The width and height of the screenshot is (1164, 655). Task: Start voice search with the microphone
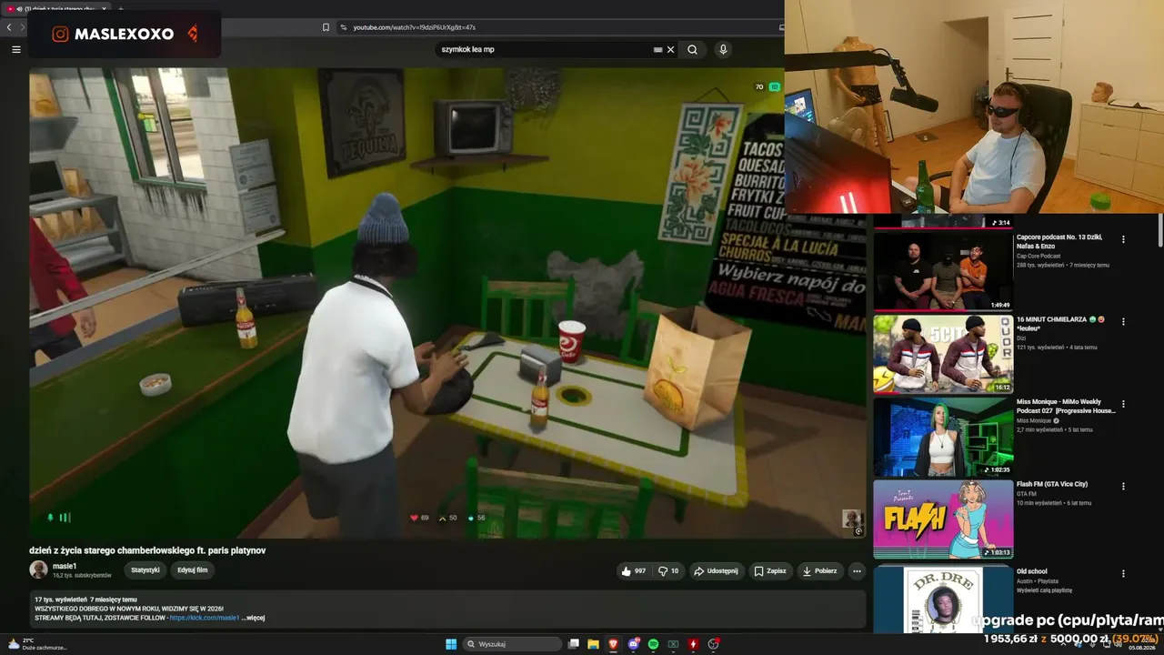pos(723,50)
